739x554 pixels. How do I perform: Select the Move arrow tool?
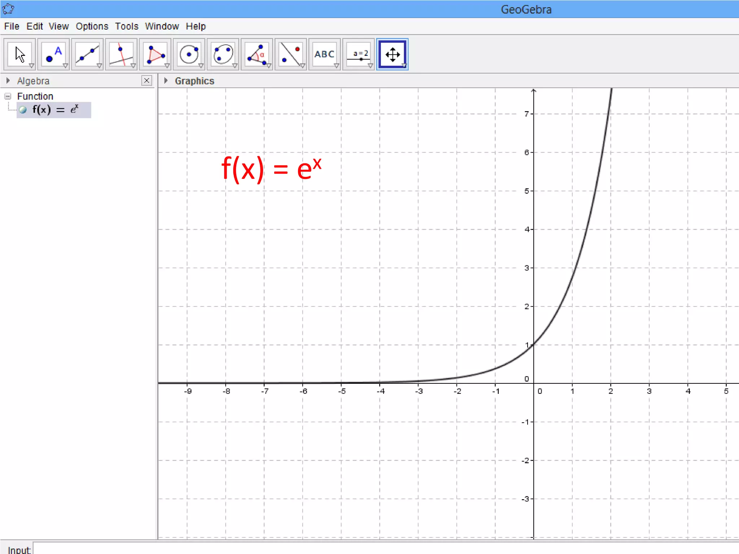19,54
